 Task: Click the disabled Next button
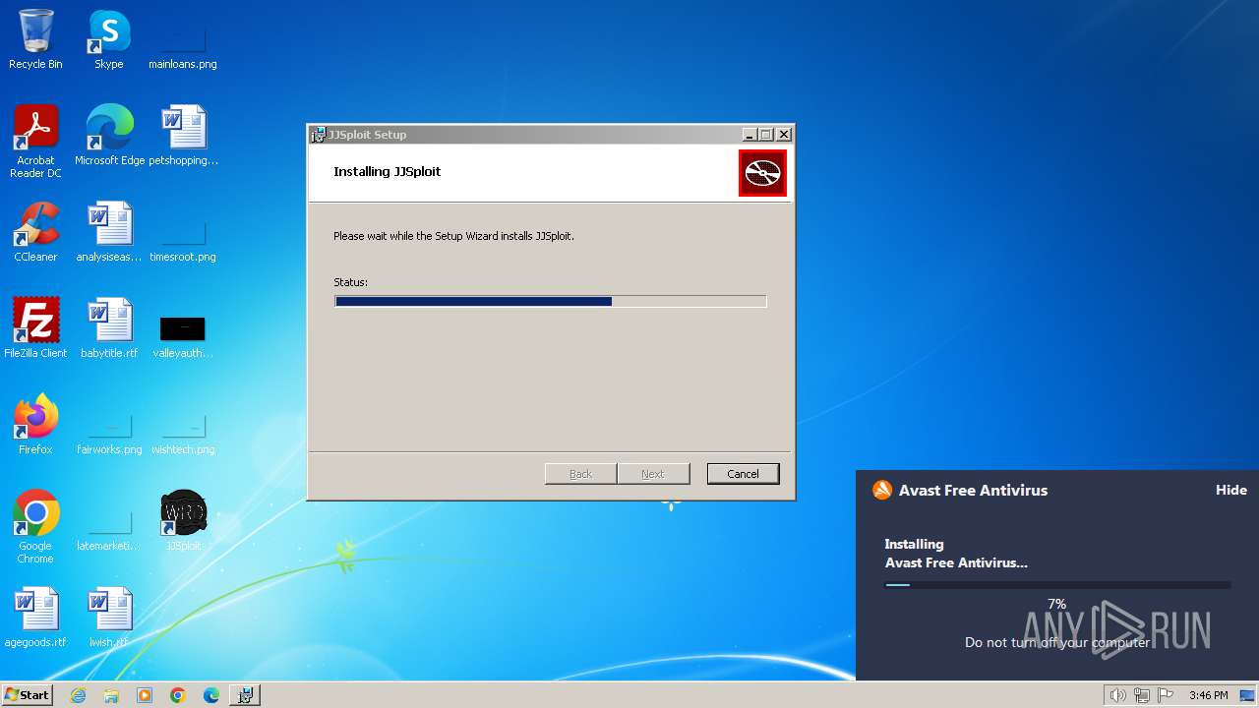(653, 474)
